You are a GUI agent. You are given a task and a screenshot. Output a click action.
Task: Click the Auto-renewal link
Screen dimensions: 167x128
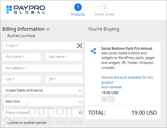(x=112, y=87)
